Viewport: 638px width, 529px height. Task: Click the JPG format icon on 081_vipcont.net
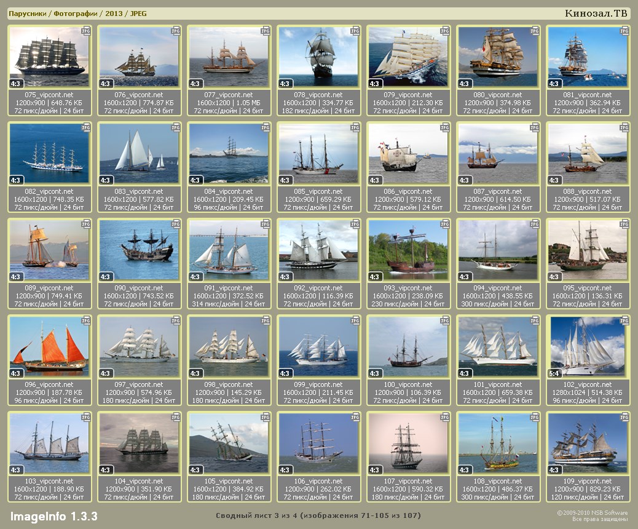[624, 31]
